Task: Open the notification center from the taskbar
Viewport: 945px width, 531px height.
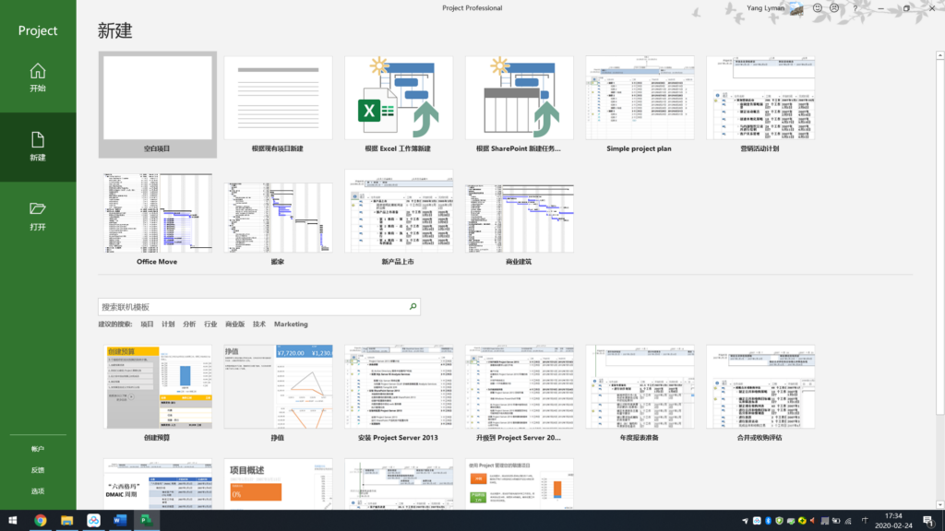Action: (x=927, y=521)
